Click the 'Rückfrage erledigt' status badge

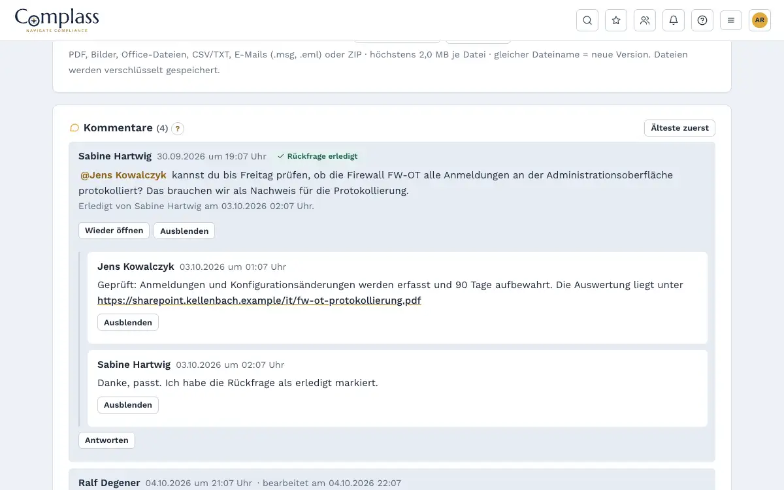click(x=318, y=156)
